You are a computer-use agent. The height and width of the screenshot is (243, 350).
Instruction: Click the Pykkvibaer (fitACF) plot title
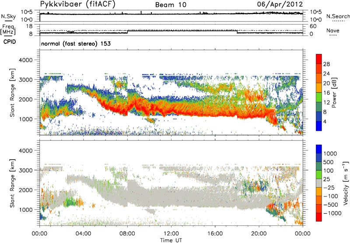pyautogui.click(x=78, y=4)
